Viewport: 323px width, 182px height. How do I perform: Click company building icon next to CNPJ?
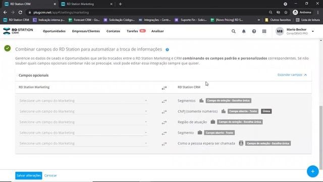tap(224, 111)
